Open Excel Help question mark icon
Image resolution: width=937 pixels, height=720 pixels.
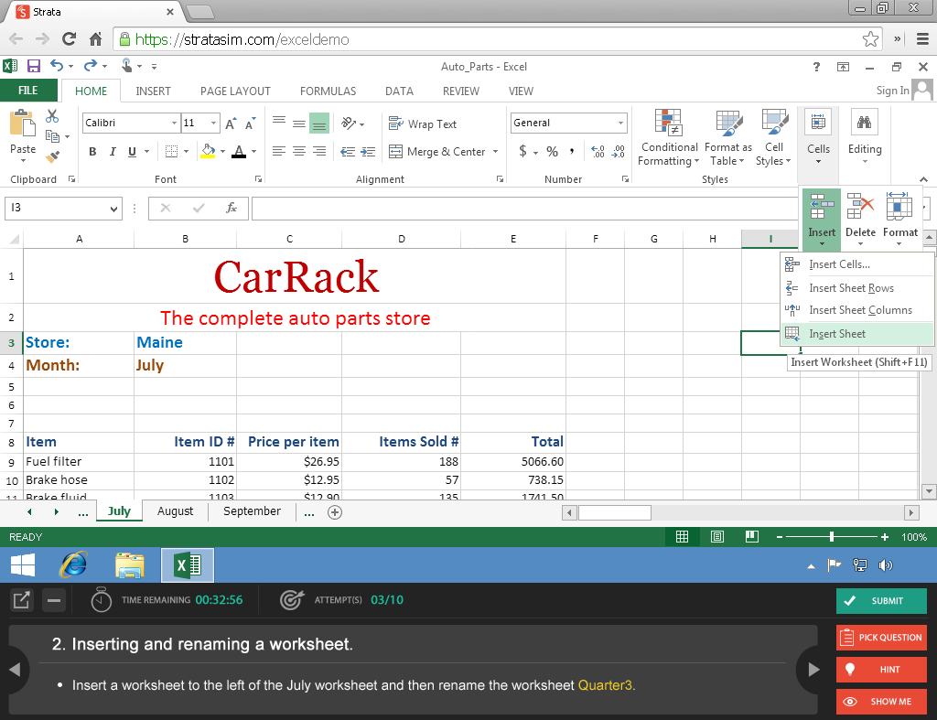tap(816, 66)
